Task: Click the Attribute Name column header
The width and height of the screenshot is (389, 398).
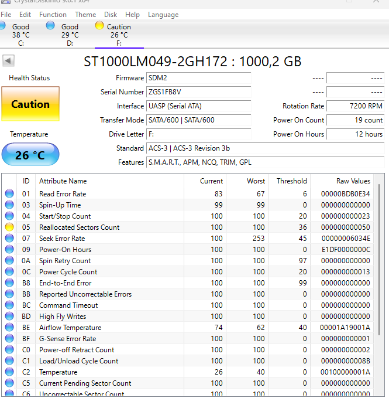Action: pyautogui.click(x=109, y=181)
